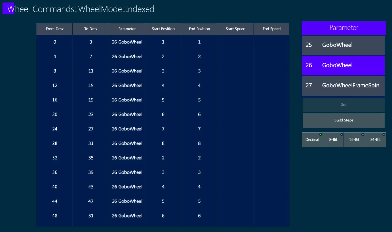This screenshot has height=232, width=392.
Task: Select To Dmx cell with value 51
Action: click(91, 216)
